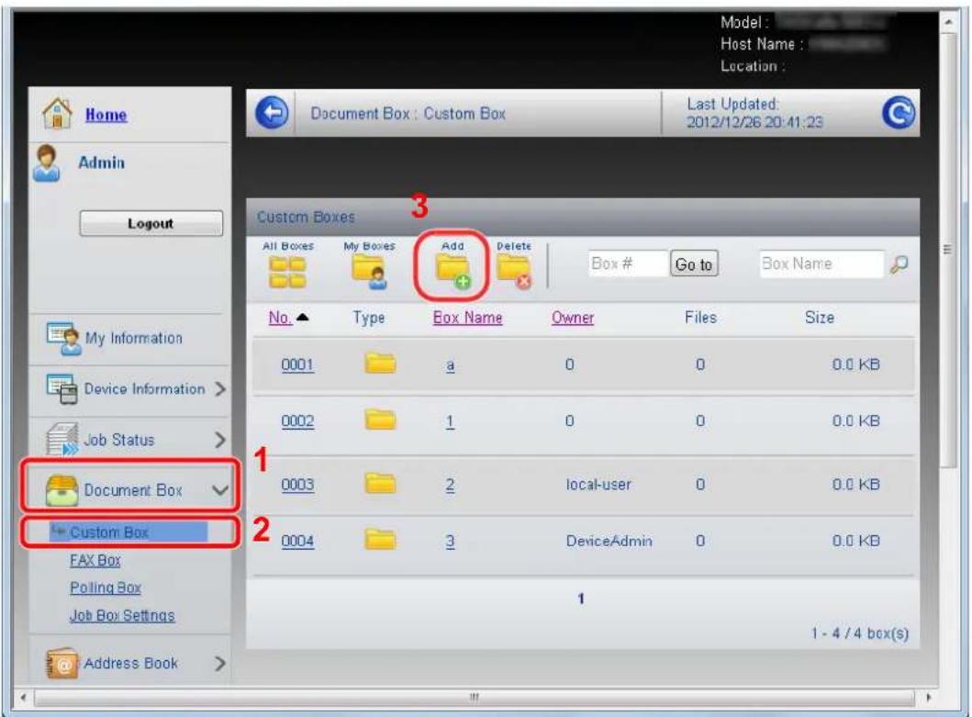Image resolution: width=972 pixels, height=717 pixels.
Task: Click the blue back arrow icon
Action: click(x=272, y=114)
